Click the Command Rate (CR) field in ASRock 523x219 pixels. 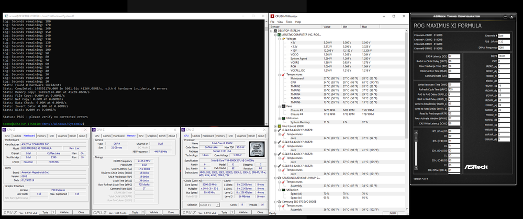[454, 76]
